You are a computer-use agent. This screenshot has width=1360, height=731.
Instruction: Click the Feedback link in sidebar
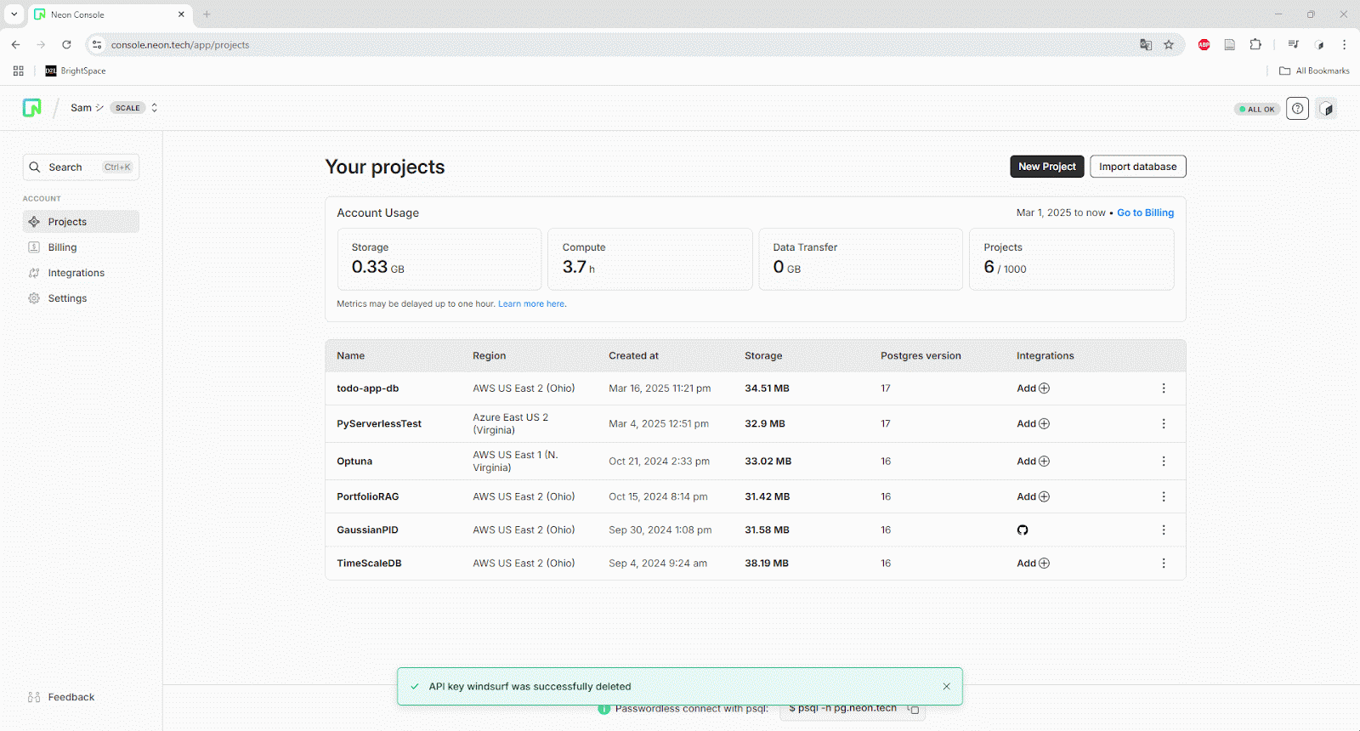(x=61, y=697)
